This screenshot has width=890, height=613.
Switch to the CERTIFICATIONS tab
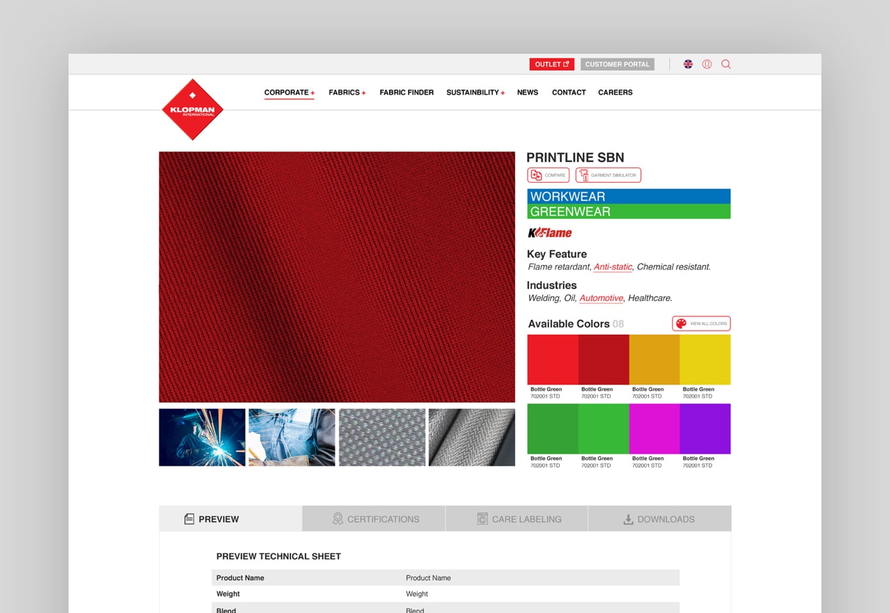[374, 519]
